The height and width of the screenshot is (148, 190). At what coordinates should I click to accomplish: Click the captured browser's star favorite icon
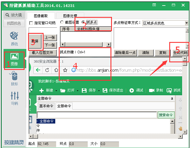[65, 70]
